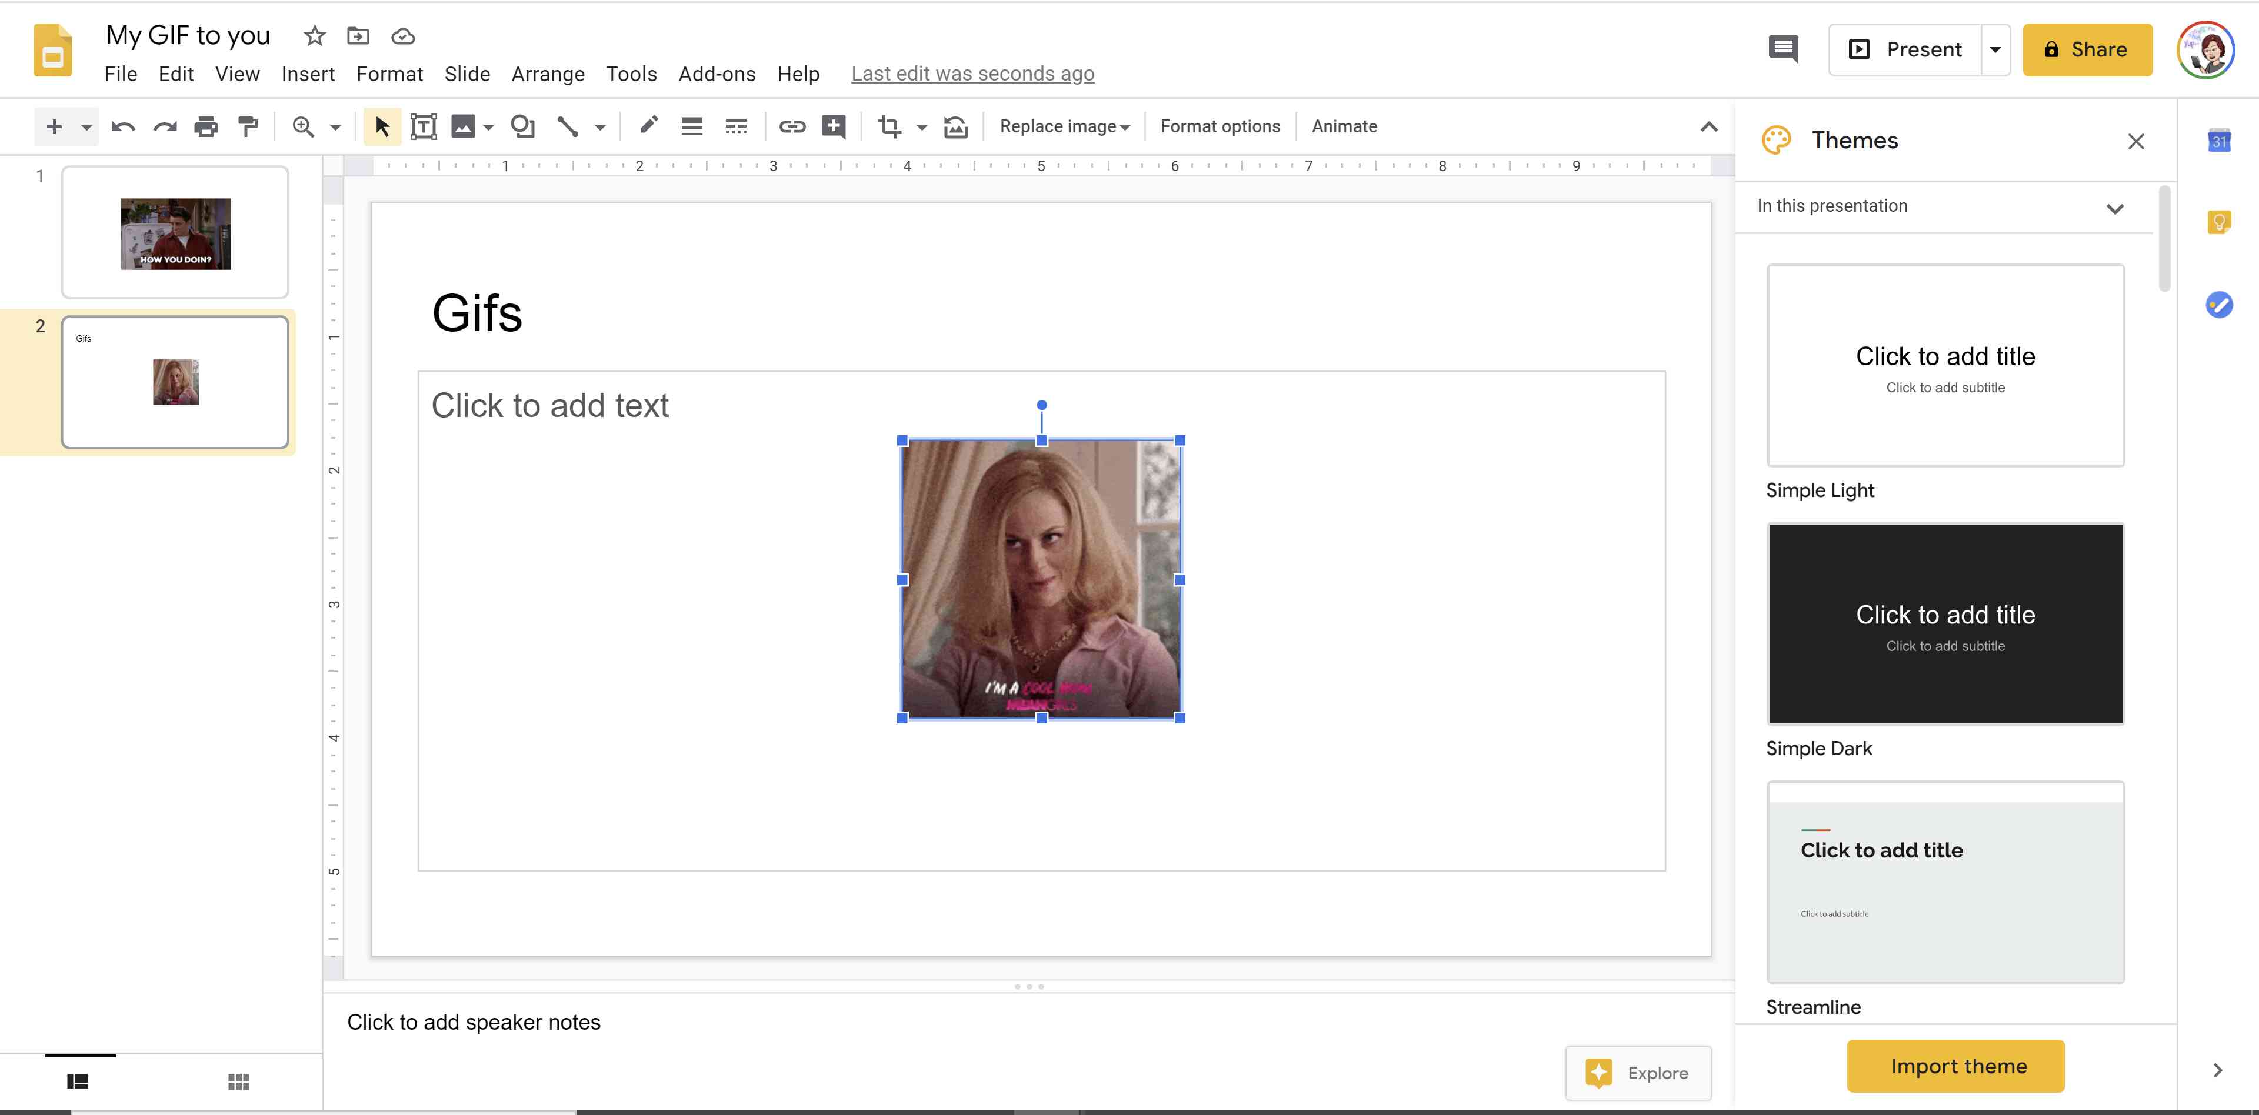Close the Themes panel

(x=2135, y=141)
